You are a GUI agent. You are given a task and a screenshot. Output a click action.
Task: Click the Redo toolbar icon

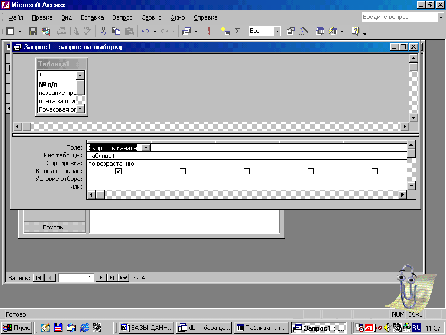pos(164,31)
